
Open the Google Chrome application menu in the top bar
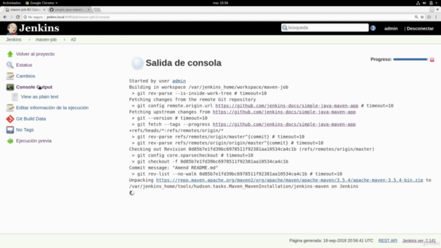(x=41, y=3)
